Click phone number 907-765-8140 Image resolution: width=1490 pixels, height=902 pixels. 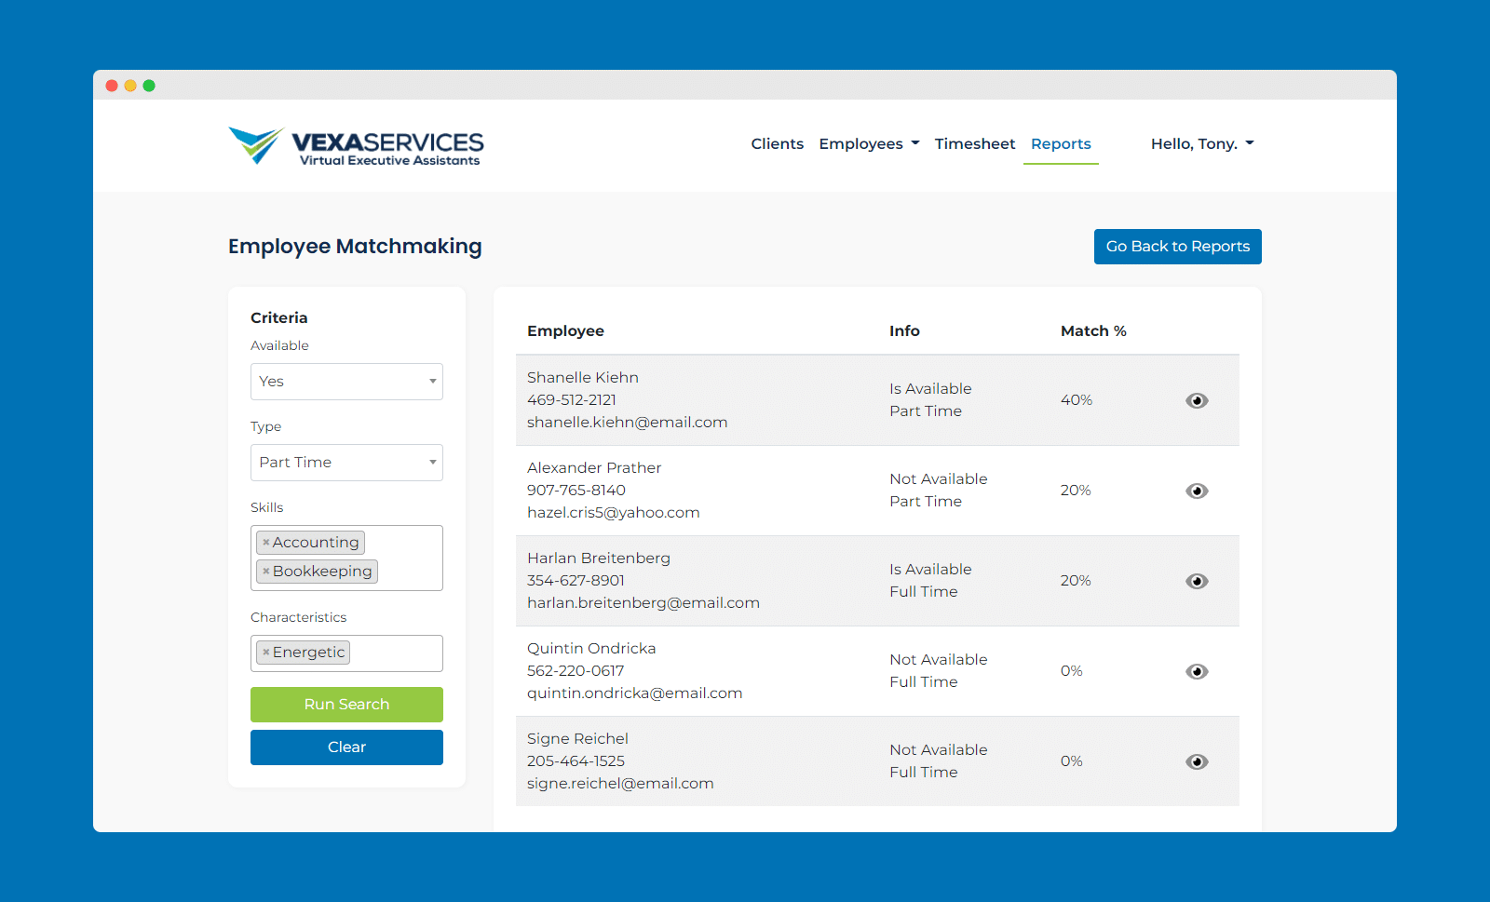(576, 491)
